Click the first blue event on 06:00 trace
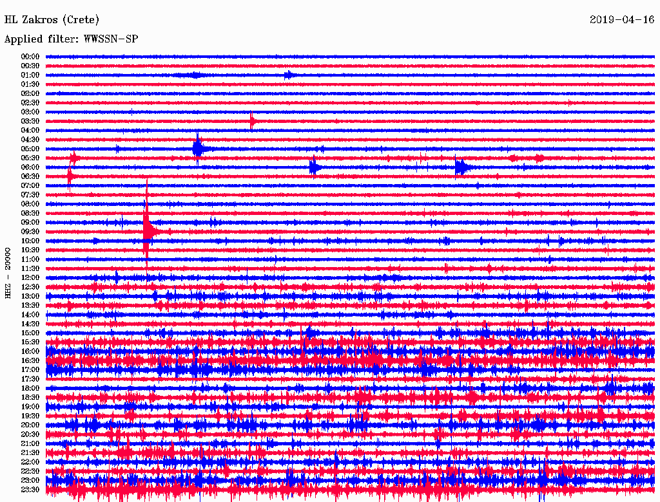Image resolution: width=660 pixels, height=502 pixels. click(x=313, y=167)
